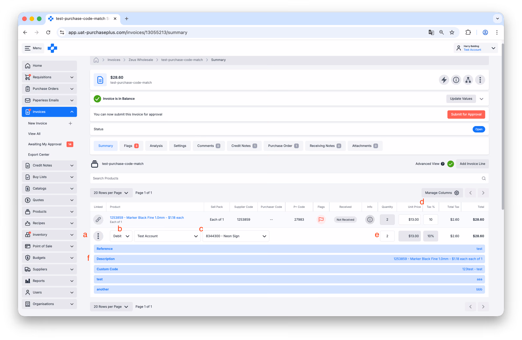The height and width of the screenshot is (340, 522).
Task: Go to previous page using top arrow
Action: 471,193
